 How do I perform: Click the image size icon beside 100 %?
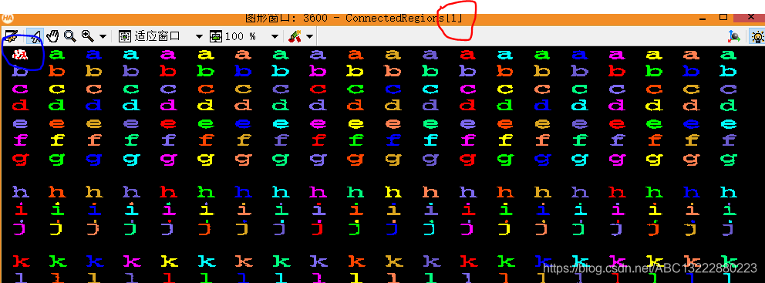216,36
